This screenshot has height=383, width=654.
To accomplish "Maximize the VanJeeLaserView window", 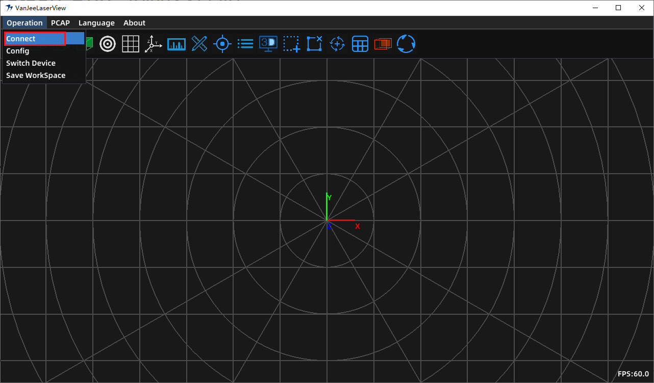I will (618, 8).
